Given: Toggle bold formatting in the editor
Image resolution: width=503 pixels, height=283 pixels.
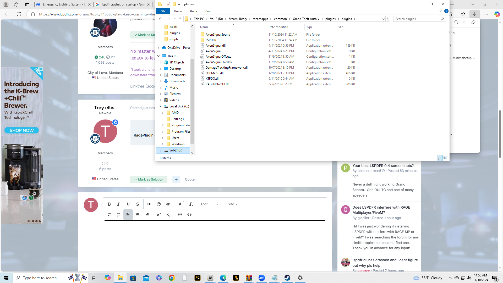Looking at the screenshot, I should click(x=109, y=204).
